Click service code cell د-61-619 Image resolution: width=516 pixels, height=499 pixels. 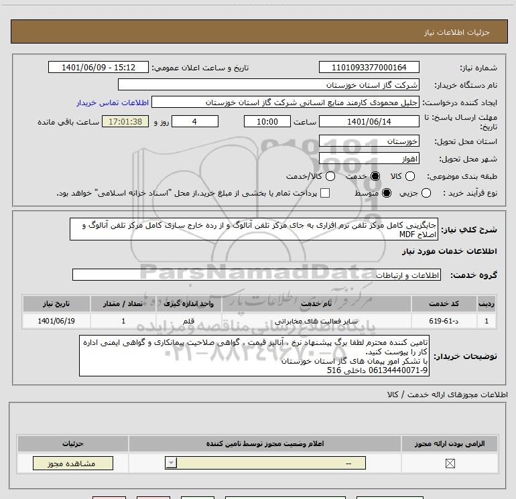coord(444,321)
